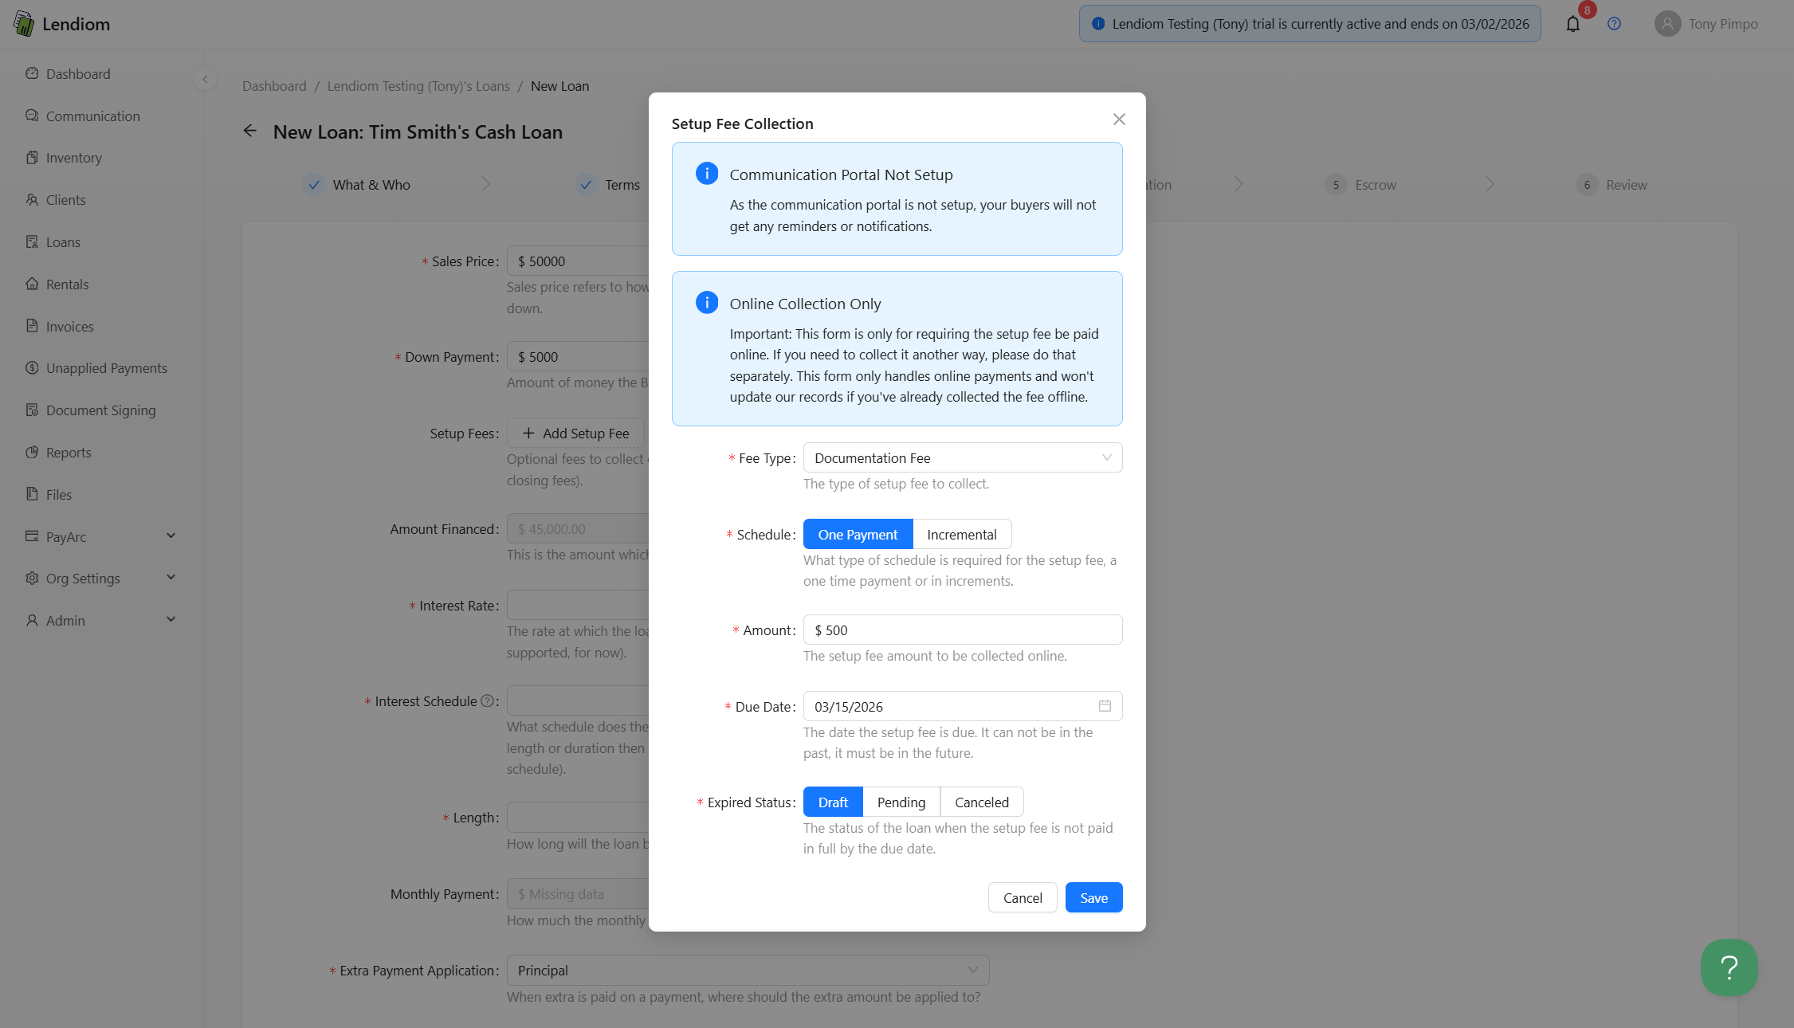
Task: Click the Inventory sidebar icon
Action: [x=32, y=158]
